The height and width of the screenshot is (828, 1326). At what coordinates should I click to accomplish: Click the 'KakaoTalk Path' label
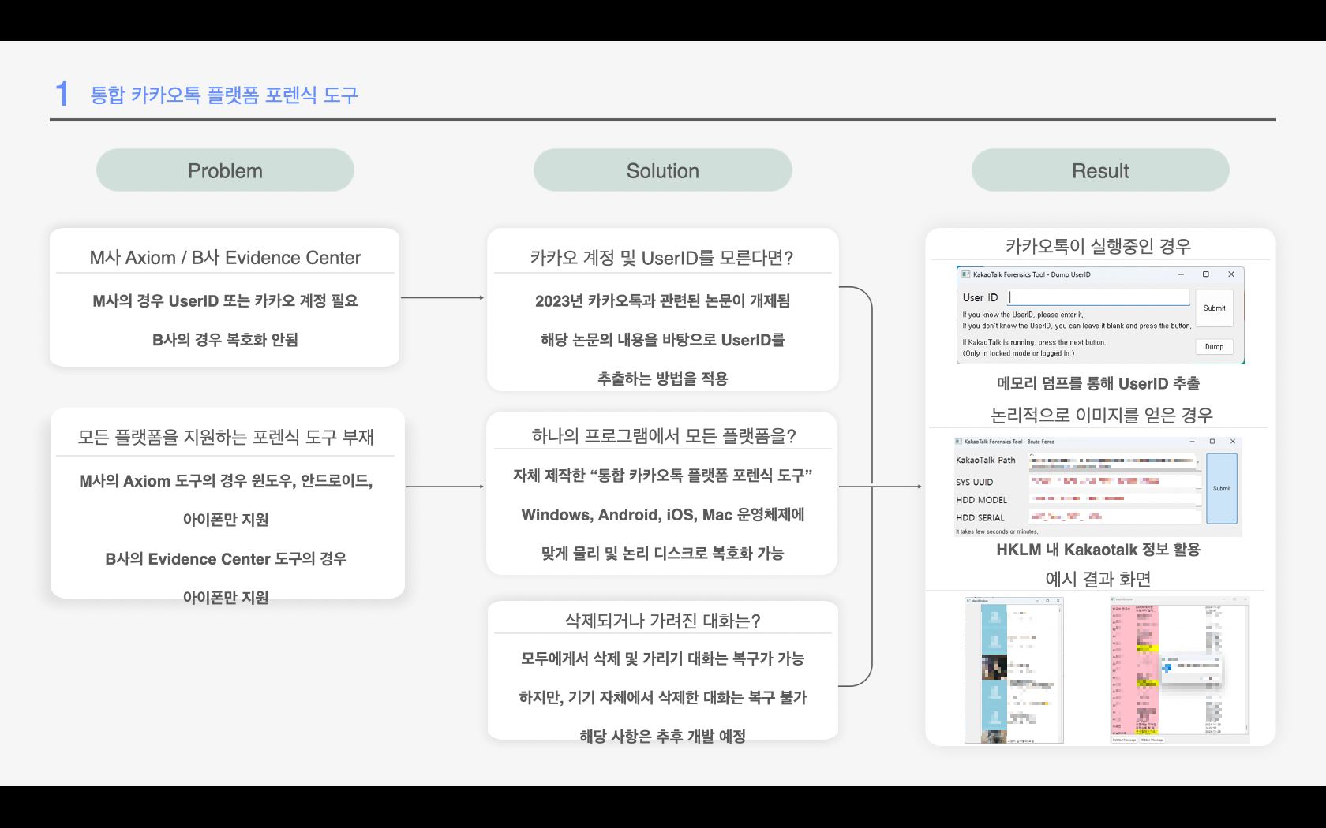point(985,460)
